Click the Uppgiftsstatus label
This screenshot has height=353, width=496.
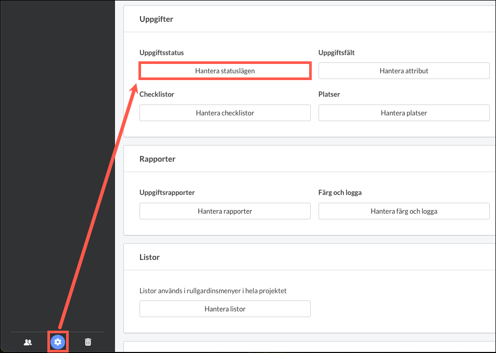click(x=161, y=53)
